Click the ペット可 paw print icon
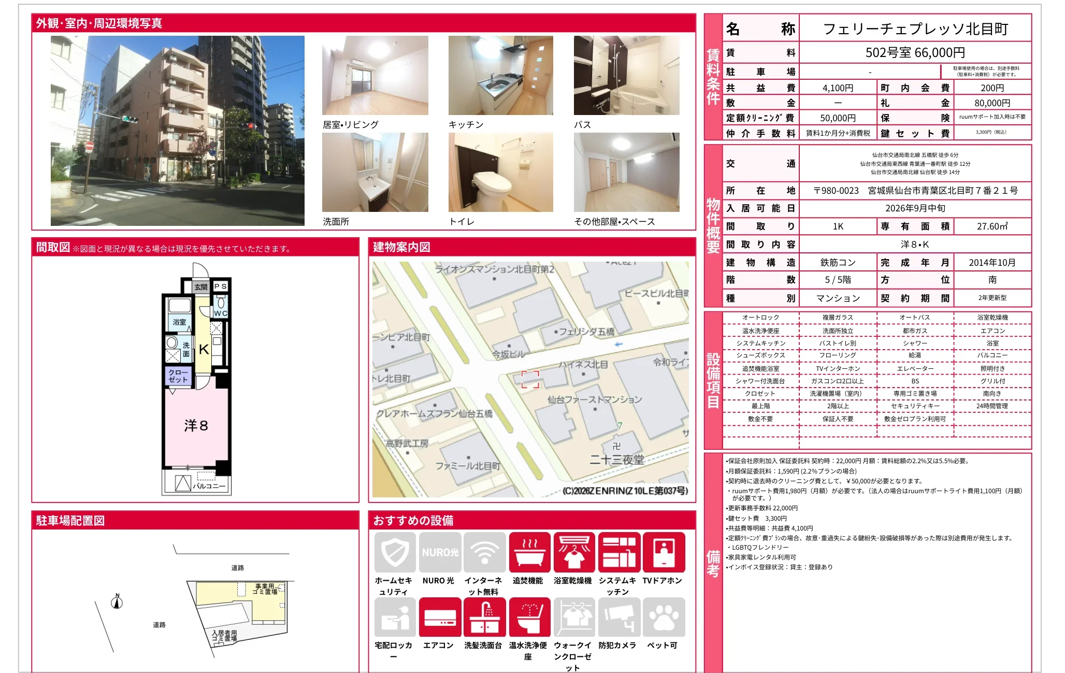Viewport: 1065px width, 673px height. [664, 617]
